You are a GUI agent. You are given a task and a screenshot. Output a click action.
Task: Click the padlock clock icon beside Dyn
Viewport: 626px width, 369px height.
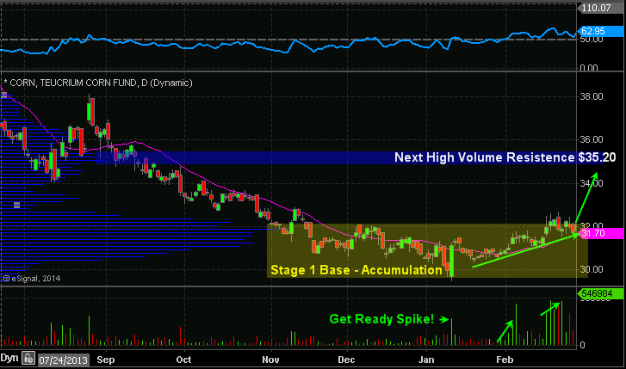click(x=28, y=358)
